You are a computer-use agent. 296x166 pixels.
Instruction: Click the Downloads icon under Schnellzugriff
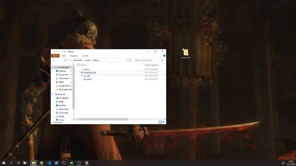tap(57, 75)
